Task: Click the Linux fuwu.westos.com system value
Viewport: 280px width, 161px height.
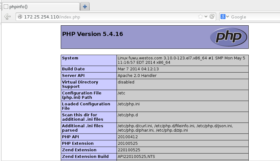Action: [181, 60]
